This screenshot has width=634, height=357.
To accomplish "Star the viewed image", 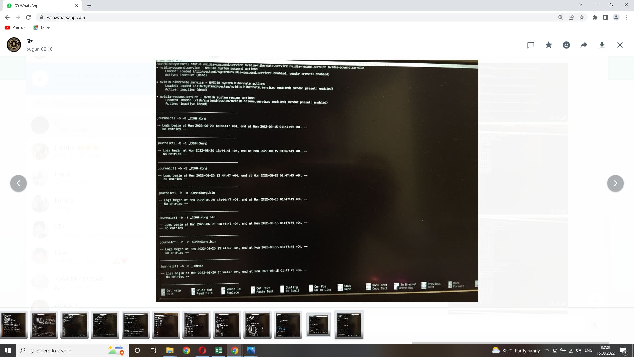I will (548, 45).
